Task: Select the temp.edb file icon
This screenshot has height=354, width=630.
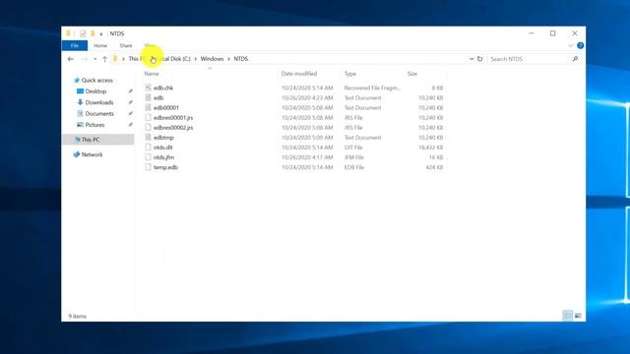Action: pyautogui.click(x=149, y=167)
